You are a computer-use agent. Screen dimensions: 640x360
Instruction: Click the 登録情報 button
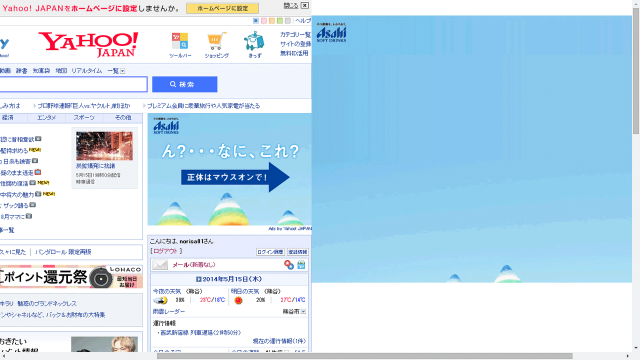[298, 252]
